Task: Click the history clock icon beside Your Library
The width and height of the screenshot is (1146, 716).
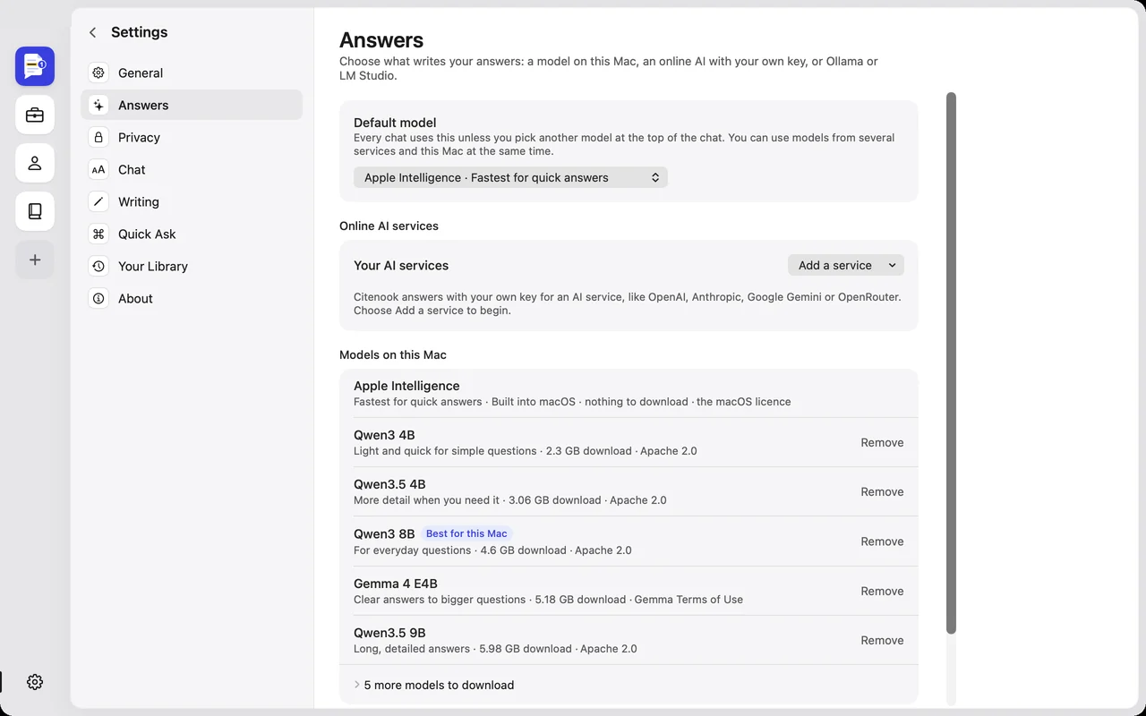Action: click(x=98, y=266)
